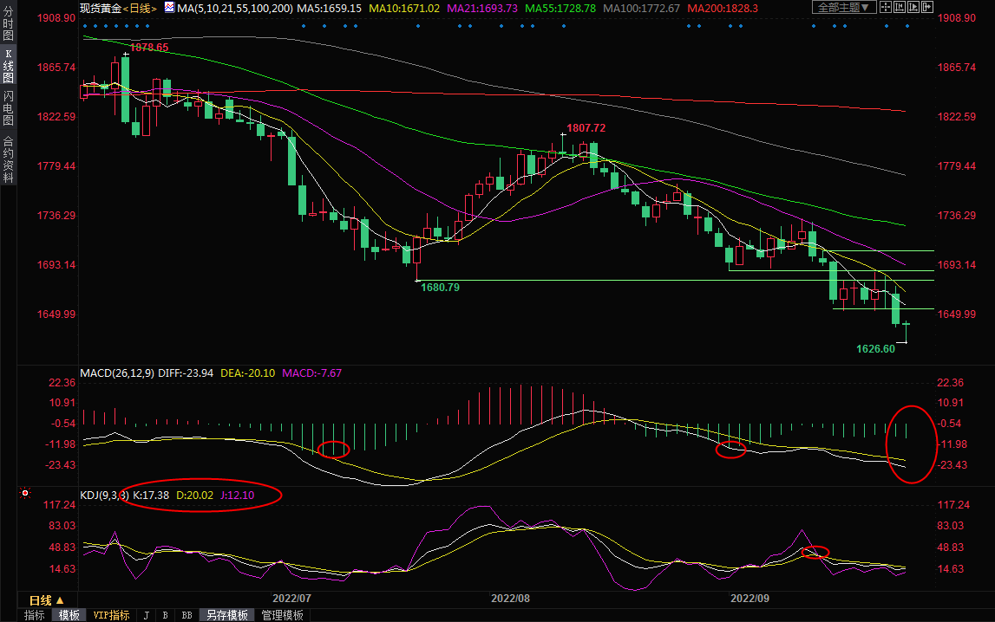Select the 模板 tab at the bottom

pyautogui.click(x=69, y=615)
